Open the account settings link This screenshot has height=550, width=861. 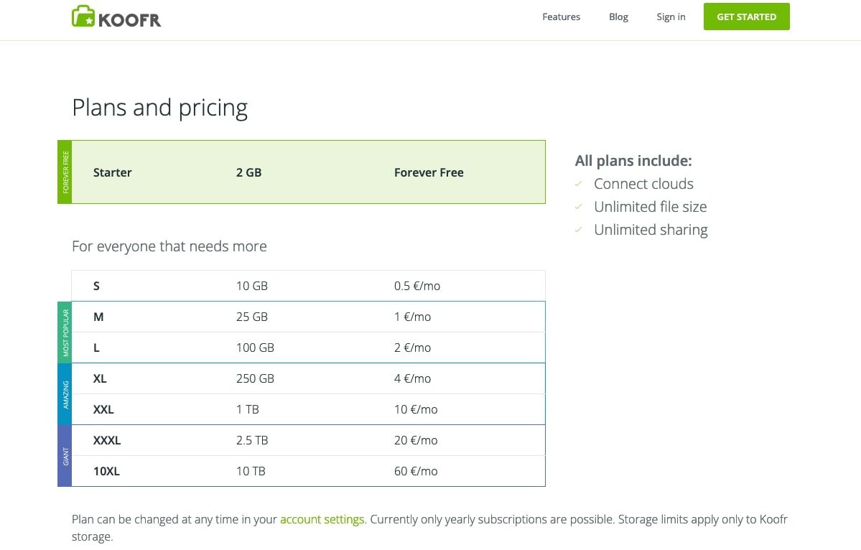pyautogui.click(x=322, y=519)
